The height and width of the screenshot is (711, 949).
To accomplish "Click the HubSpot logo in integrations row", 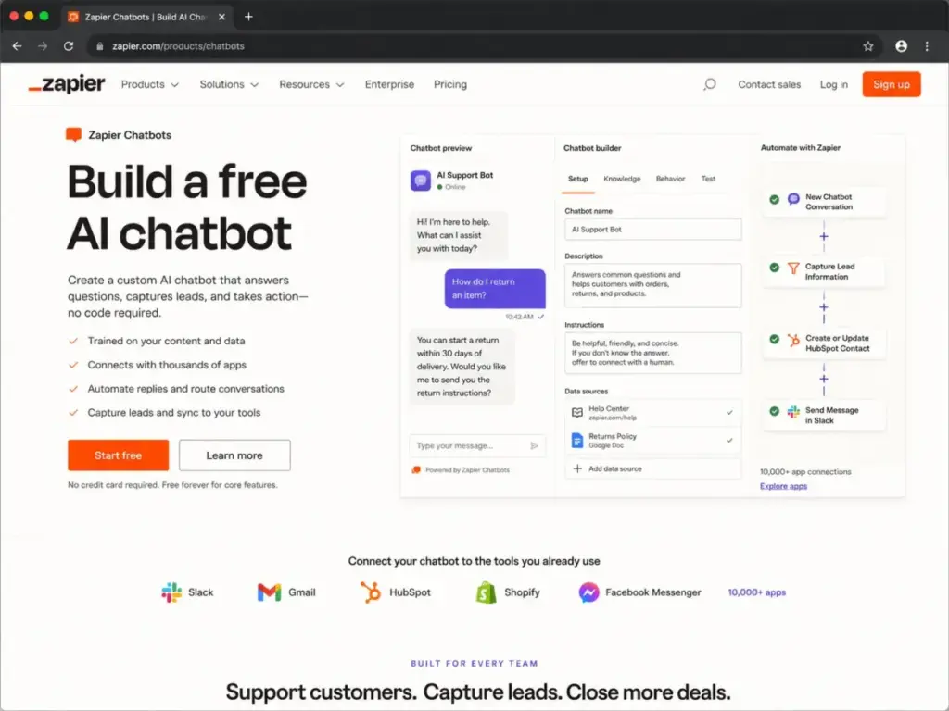I will tap(371, 592).
